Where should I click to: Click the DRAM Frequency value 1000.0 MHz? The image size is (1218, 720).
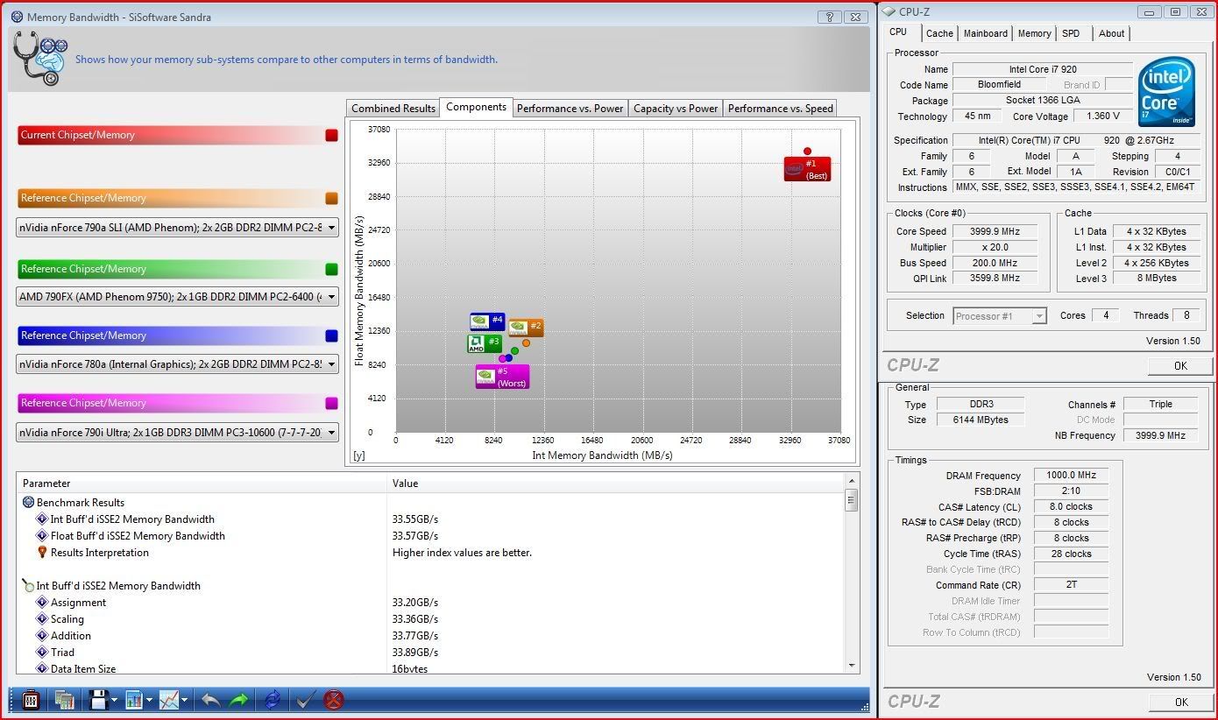(x=1071, y=475)
